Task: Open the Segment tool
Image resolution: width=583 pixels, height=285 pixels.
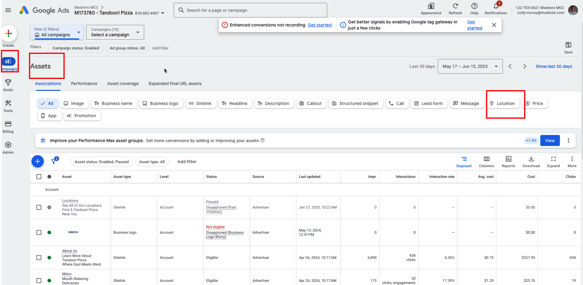Action: pos(464,162)
